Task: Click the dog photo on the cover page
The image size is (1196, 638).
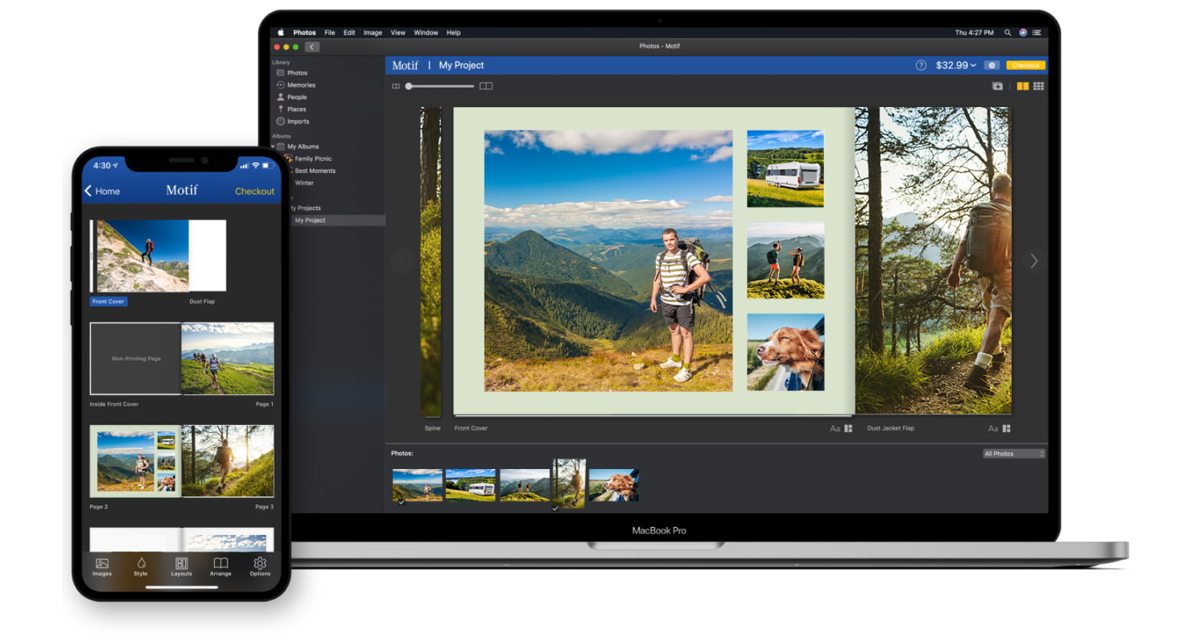Action: click(x=786, y=352)
